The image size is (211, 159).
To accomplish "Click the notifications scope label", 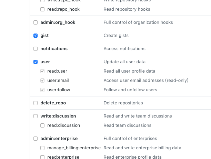I will (x=54, y=49).
